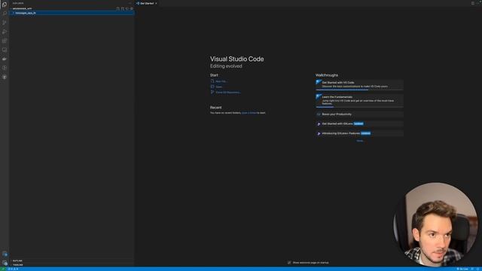Open the Extensions view
Screen dimensions: 482x271
click(5, 41)
